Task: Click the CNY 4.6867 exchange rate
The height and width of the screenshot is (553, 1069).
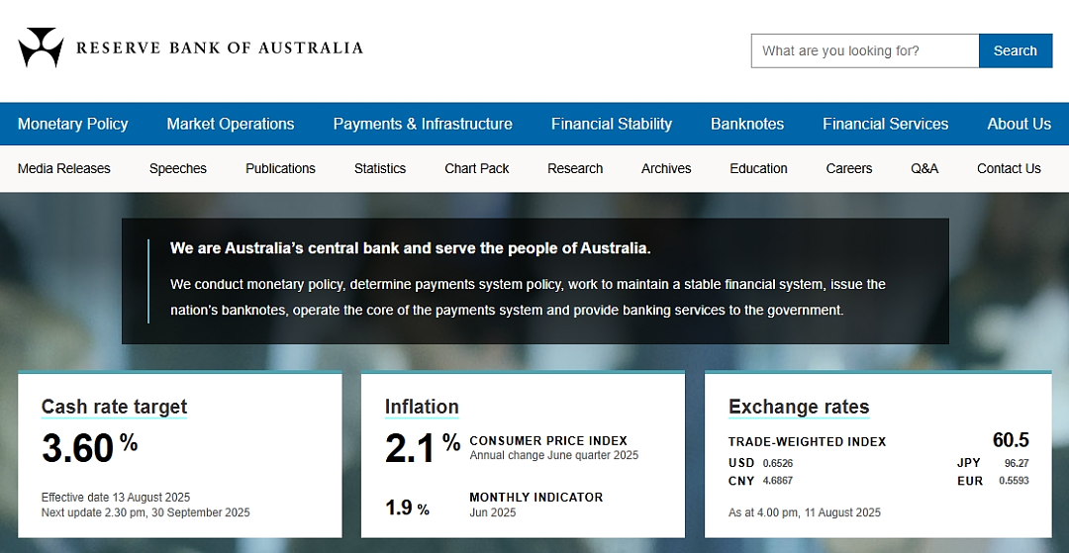Action: (x=761, y=481)
